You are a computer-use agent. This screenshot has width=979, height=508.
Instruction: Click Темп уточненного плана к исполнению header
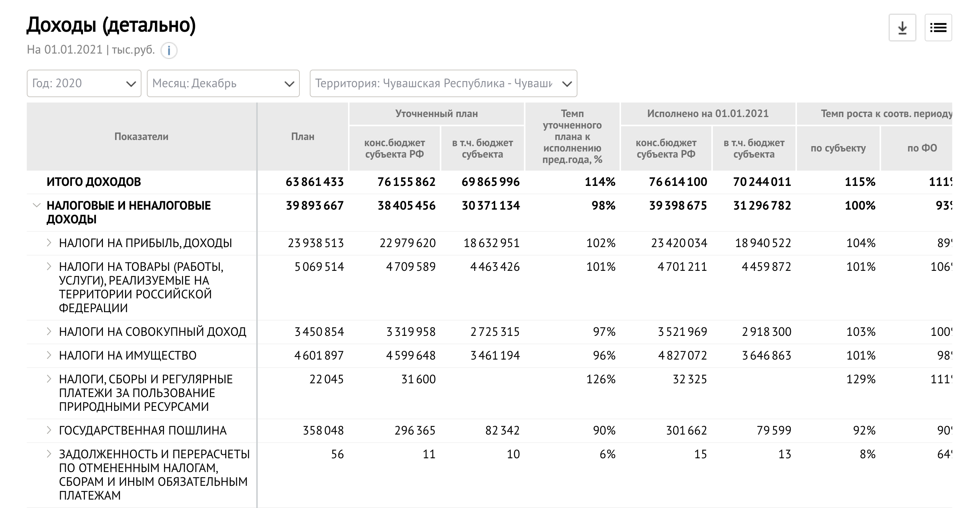(x=572, y=137)
